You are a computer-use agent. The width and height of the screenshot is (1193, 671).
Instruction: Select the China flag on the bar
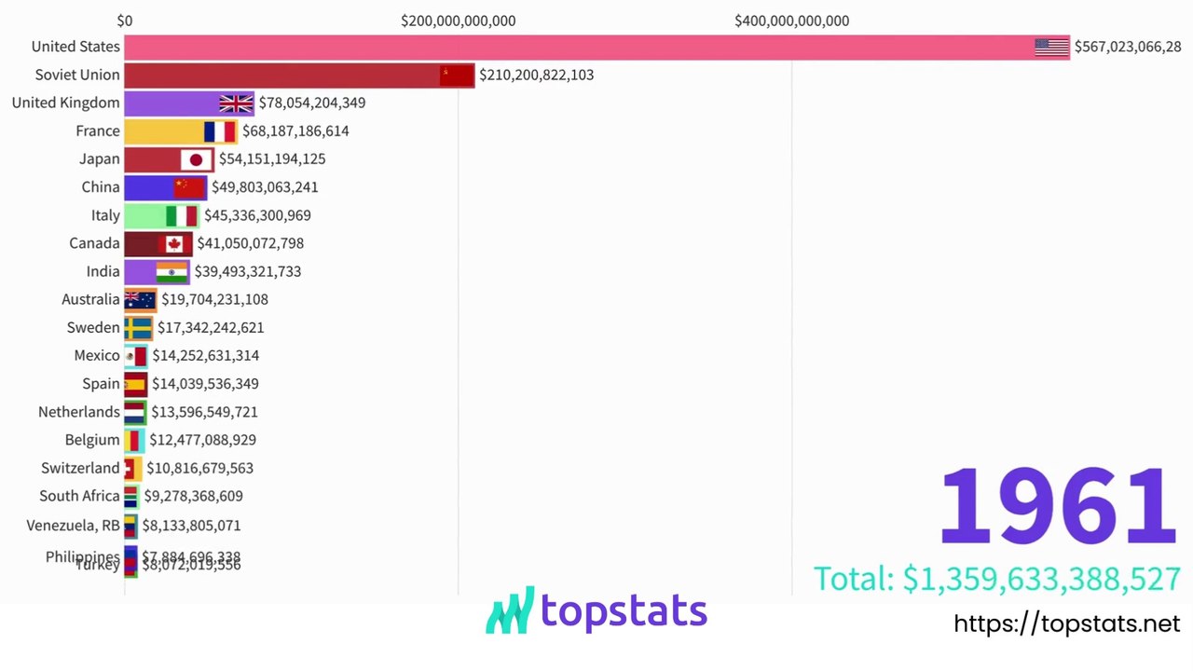(x=188, y=187)
